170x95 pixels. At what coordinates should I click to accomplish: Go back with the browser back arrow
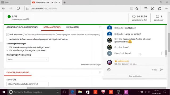[3, 8]
